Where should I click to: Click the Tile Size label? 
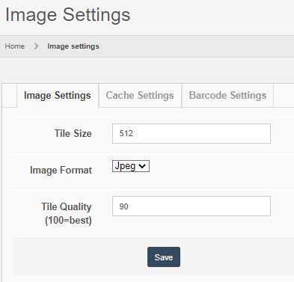point(73,133)
